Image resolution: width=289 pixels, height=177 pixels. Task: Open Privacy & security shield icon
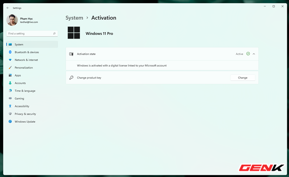pyautogui.click(x=10, y=114)
